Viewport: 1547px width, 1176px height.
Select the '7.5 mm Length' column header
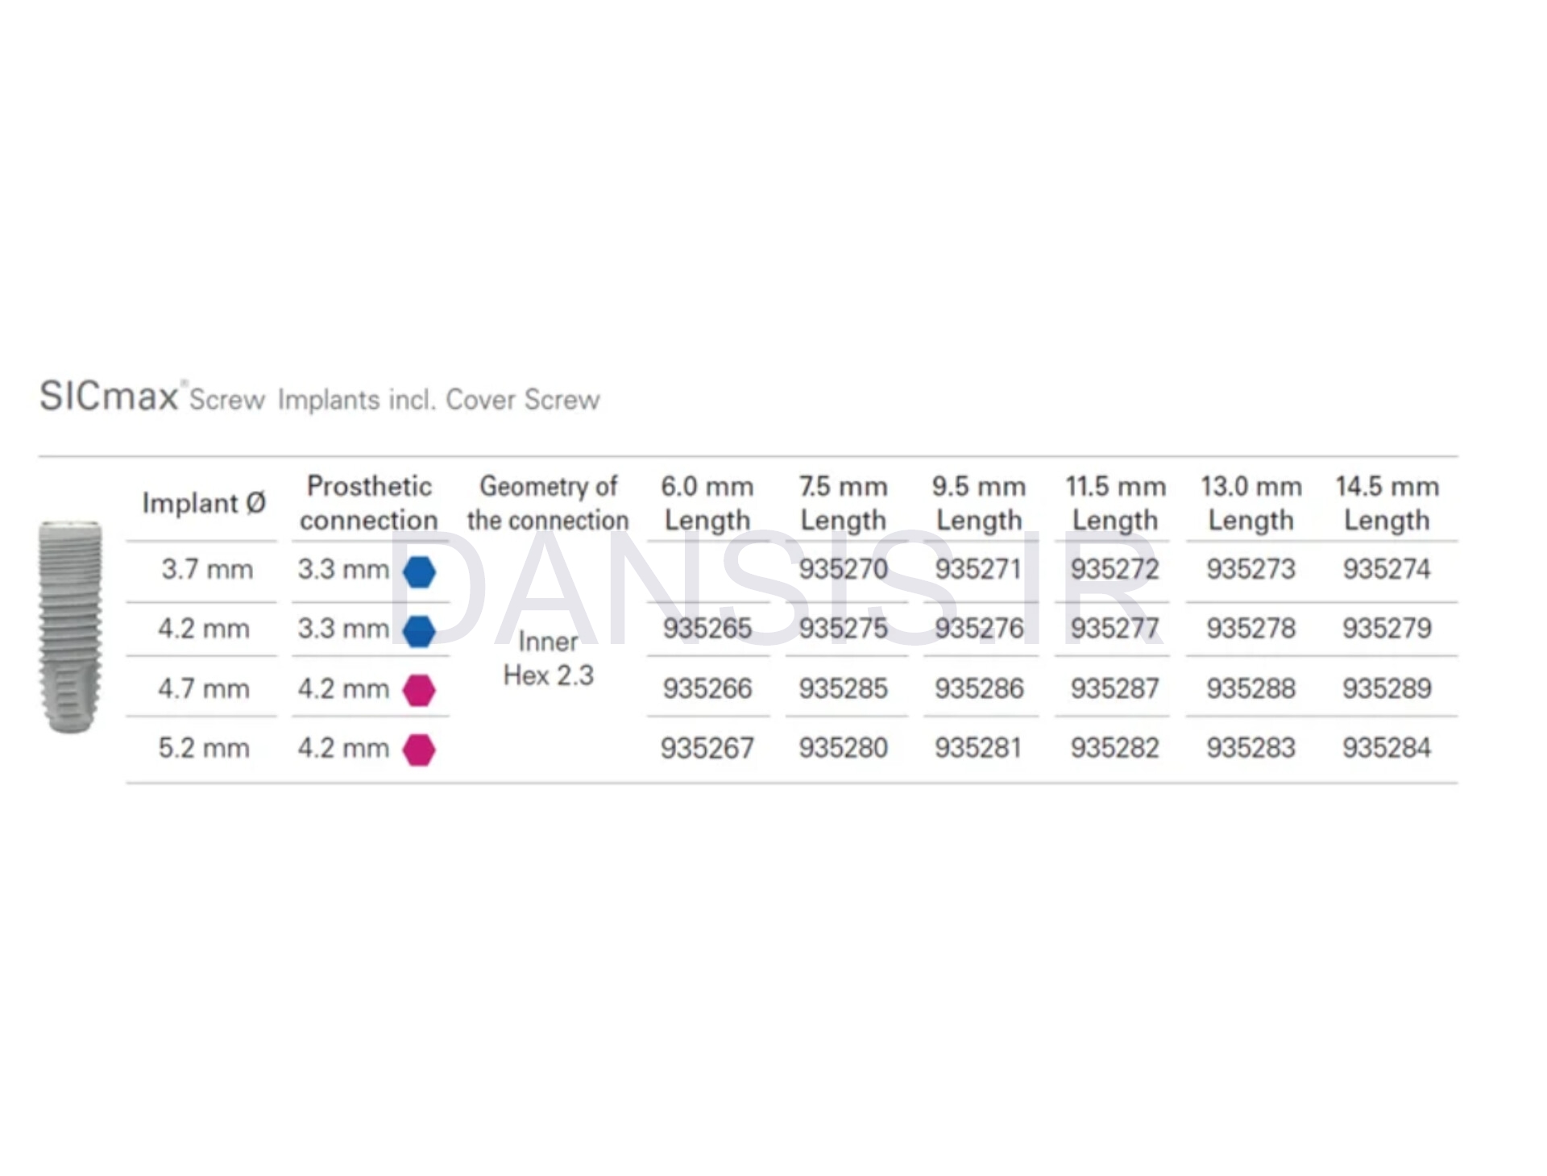(843, 503)
